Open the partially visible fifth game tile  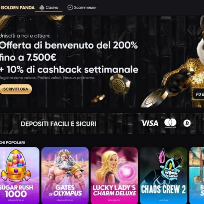[x=197, y=175]
